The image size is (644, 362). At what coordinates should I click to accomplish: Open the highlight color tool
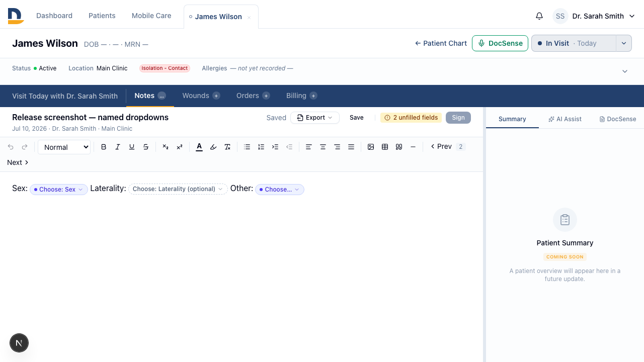213,147
